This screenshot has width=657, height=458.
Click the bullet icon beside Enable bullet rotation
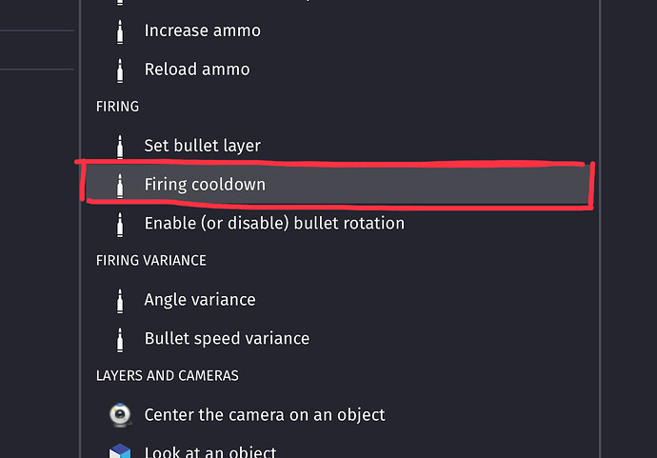click(120, 224)
